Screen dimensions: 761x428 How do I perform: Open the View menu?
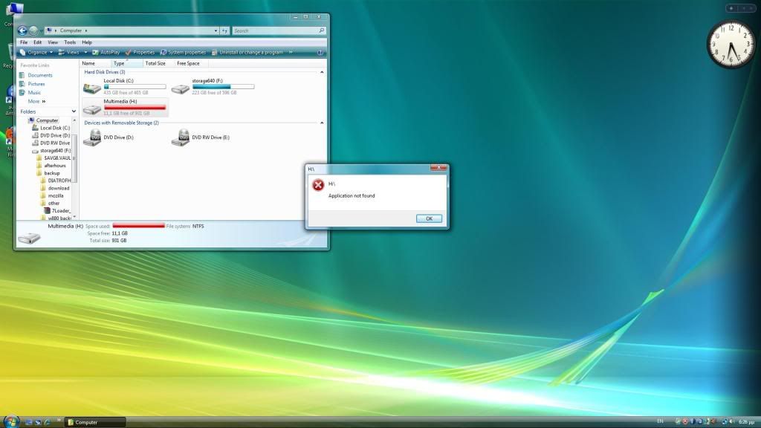[53, 42]
